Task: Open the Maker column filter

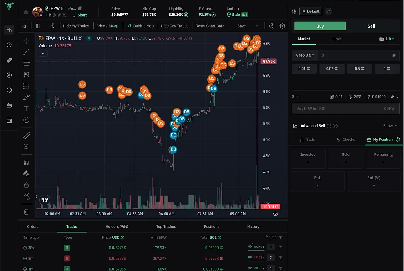Action: tap(281, 237)
